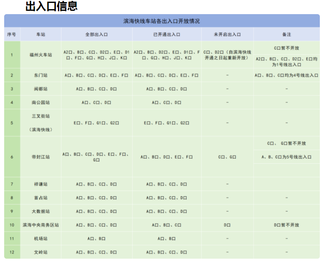Select the 三叉街站 station name cell

(x=40, y=116)
